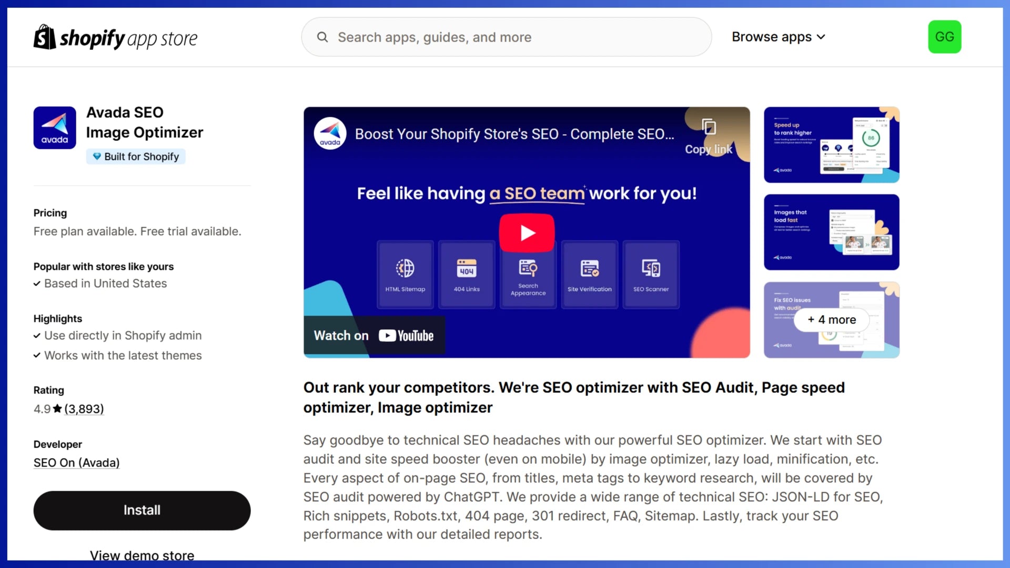Click the HTML Sitemap icon tile

click(x=405, y=275)
